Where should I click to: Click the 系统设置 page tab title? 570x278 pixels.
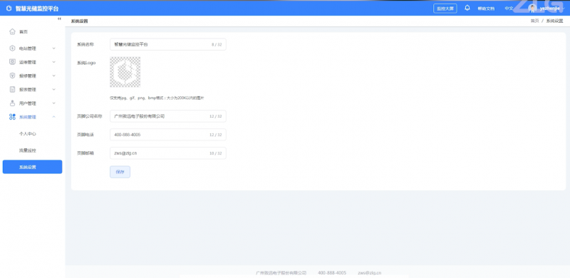point(79,21)
